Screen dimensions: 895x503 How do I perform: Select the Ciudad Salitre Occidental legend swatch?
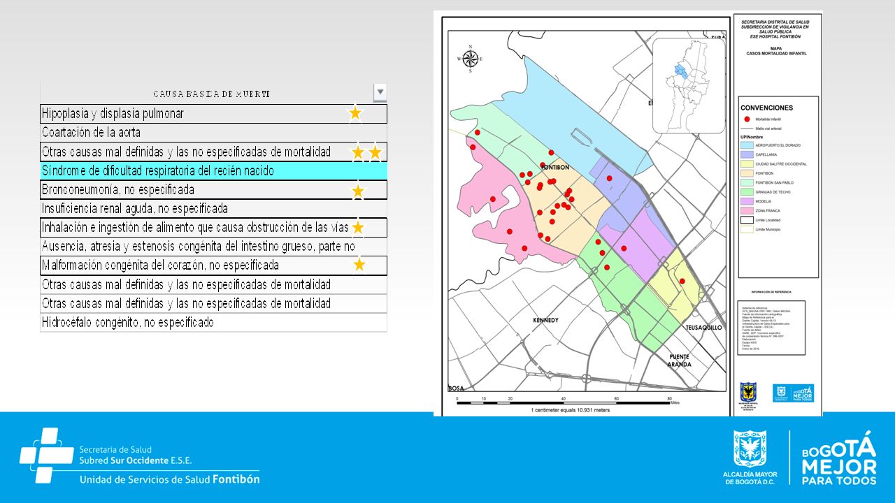pyautogui.click(x=747, y=163)
